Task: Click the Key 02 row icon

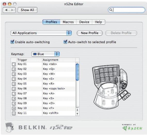Action: (14, 69)
